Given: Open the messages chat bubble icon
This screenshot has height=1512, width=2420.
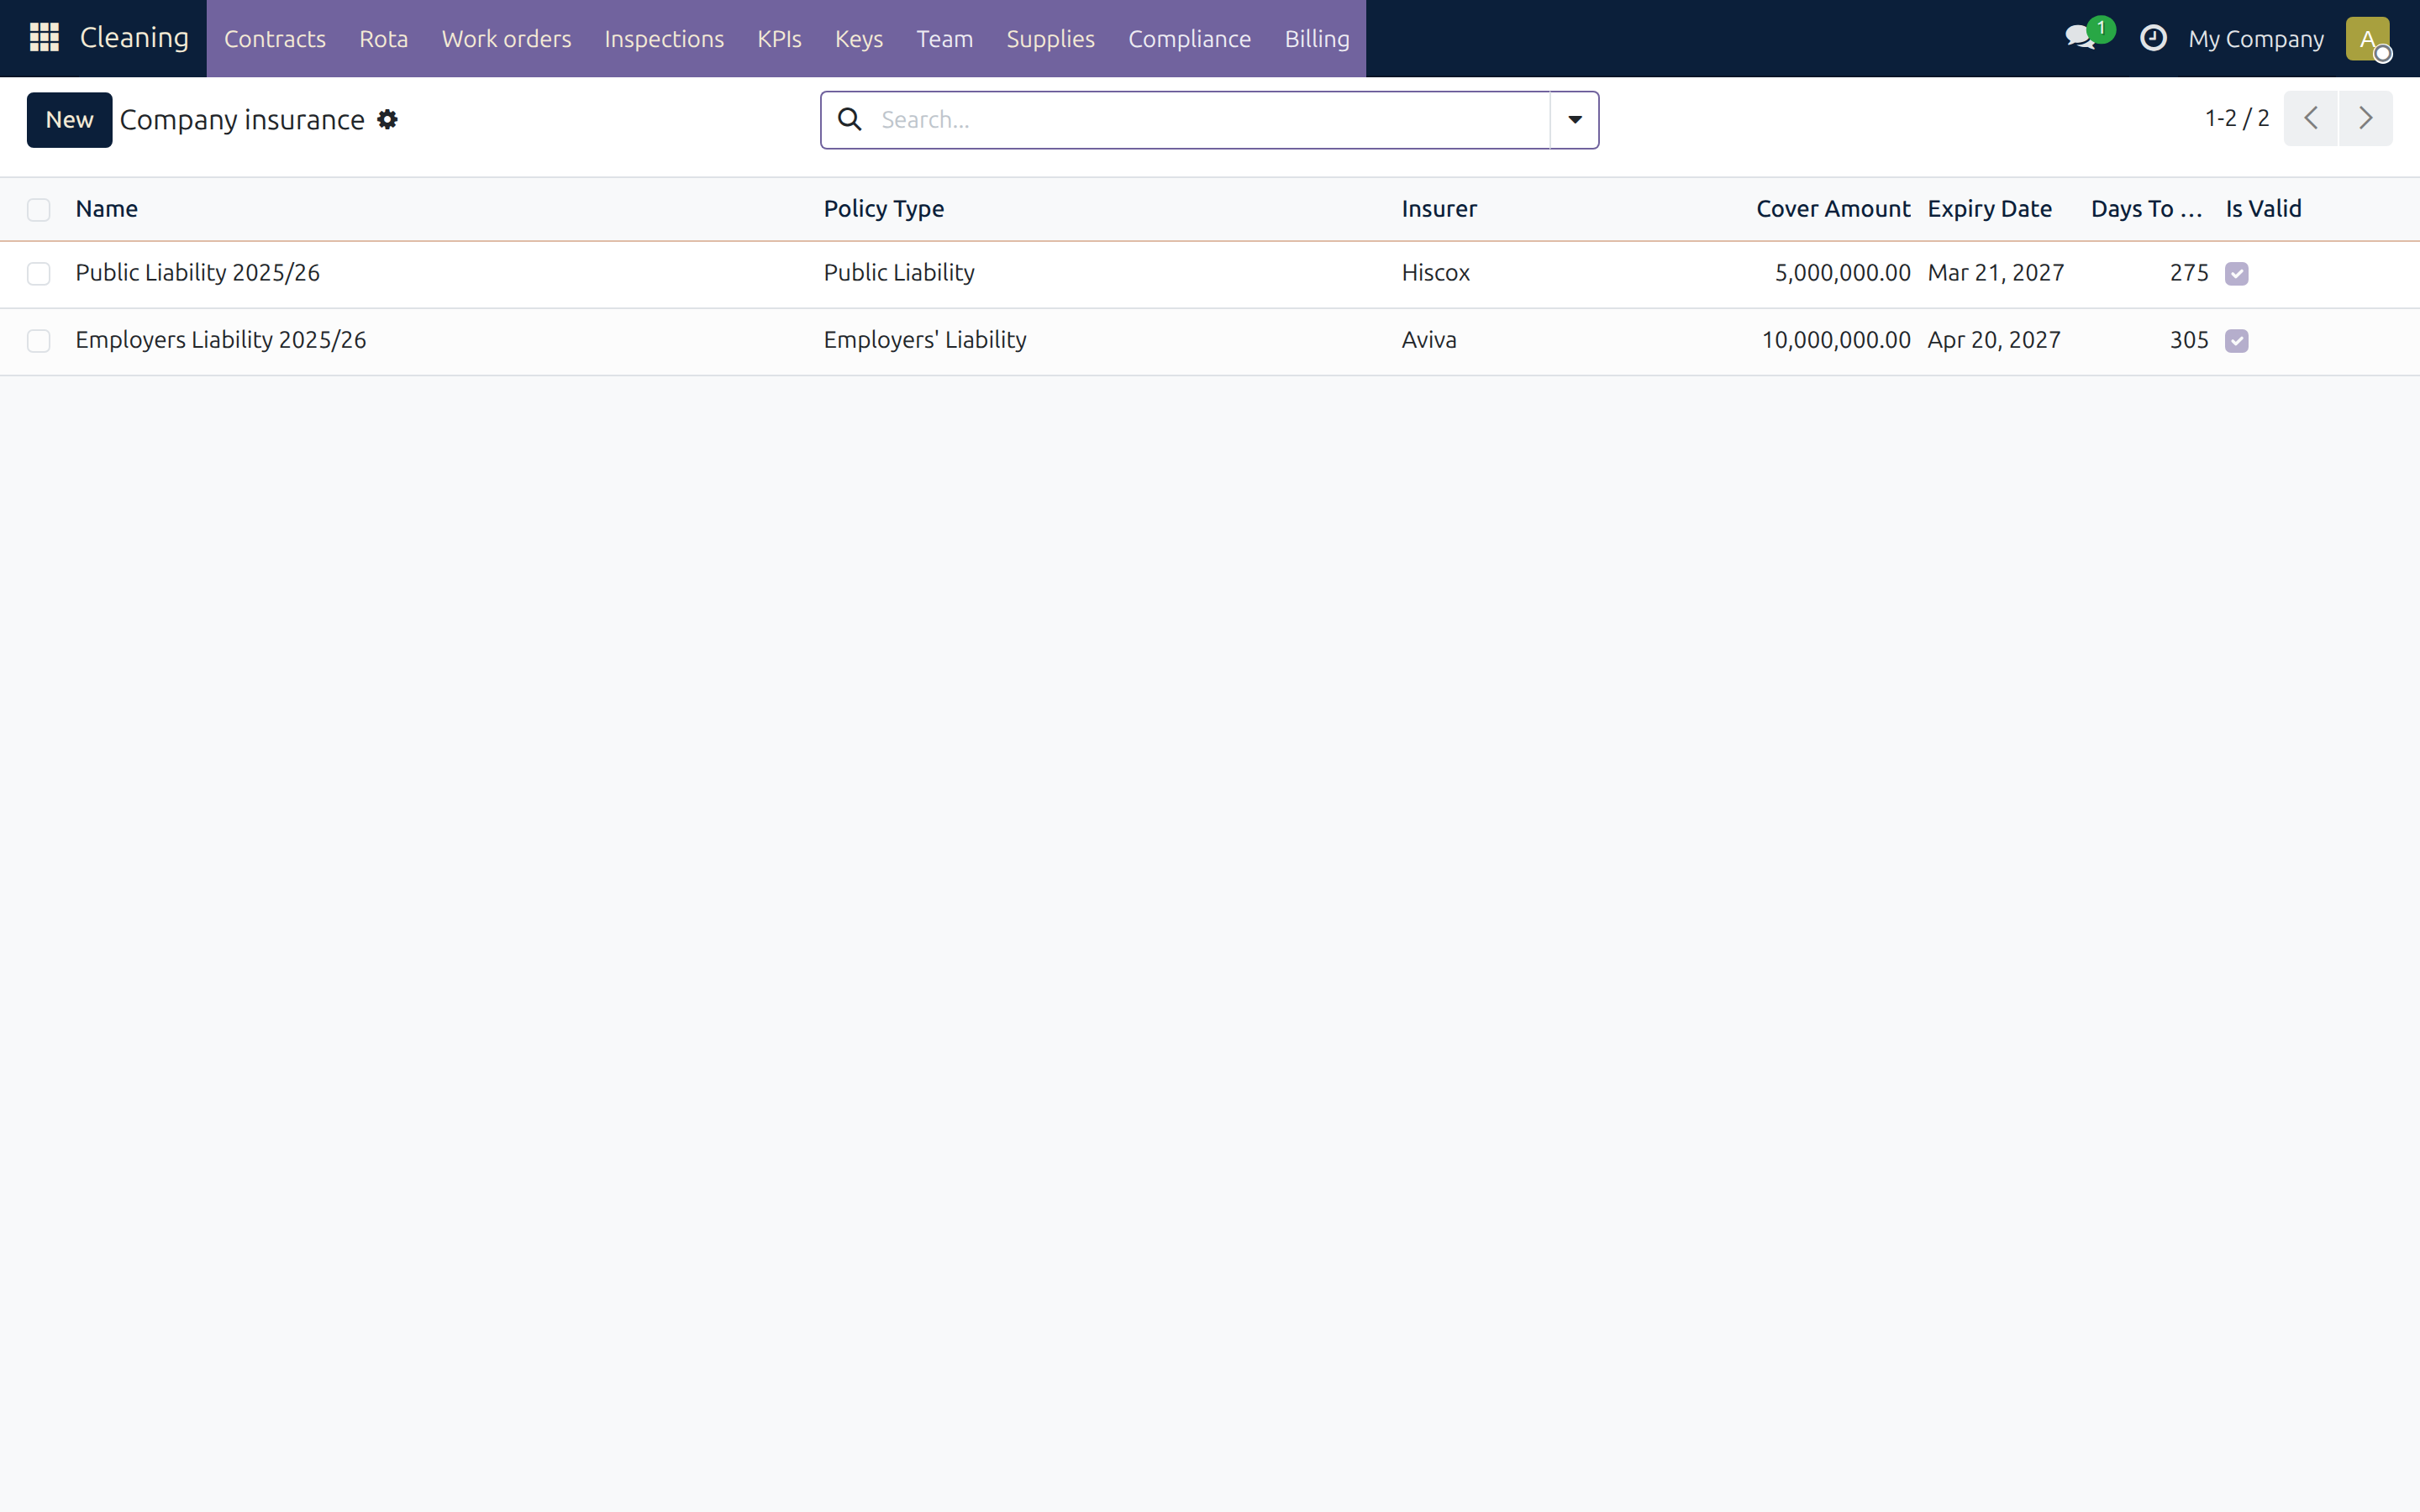Looking at the screenshot, I should (x=2080, y=38).
